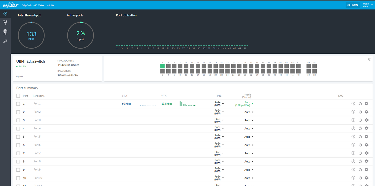Open settings gear for Port 1
Viewport: 375px width, 186px height.
pos(367,104)
